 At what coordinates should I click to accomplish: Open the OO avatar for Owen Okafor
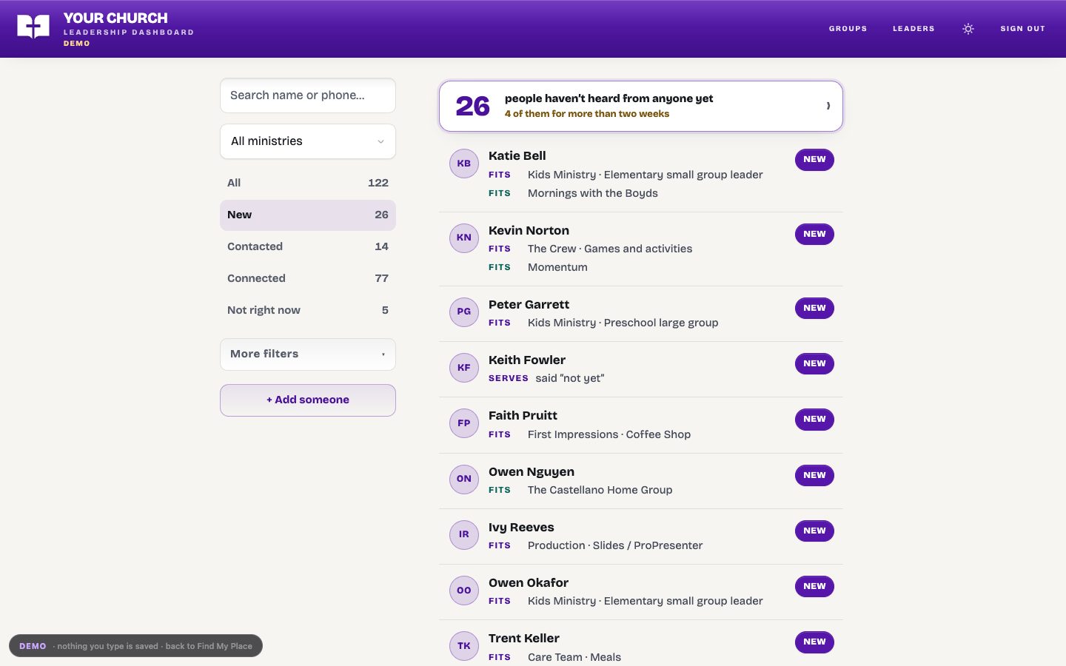click(x=464, y=591)
